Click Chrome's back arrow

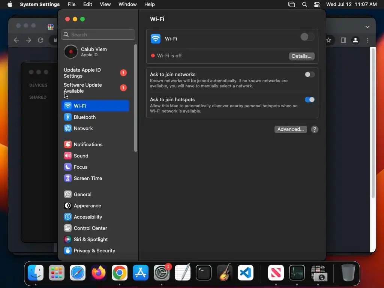pos(16,40)
